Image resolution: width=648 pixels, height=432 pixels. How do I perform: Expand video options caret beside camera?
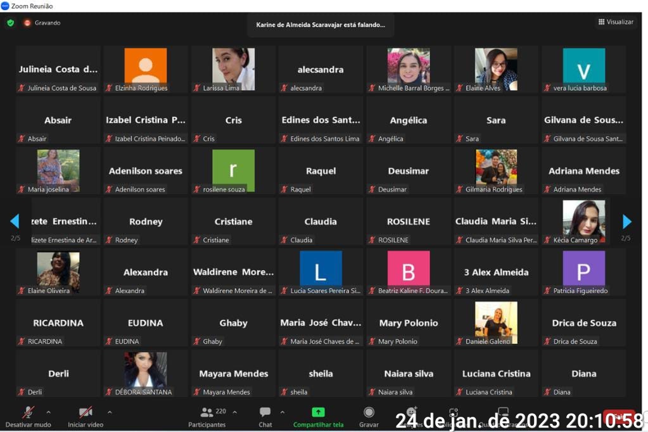click(x=110, y=412)
